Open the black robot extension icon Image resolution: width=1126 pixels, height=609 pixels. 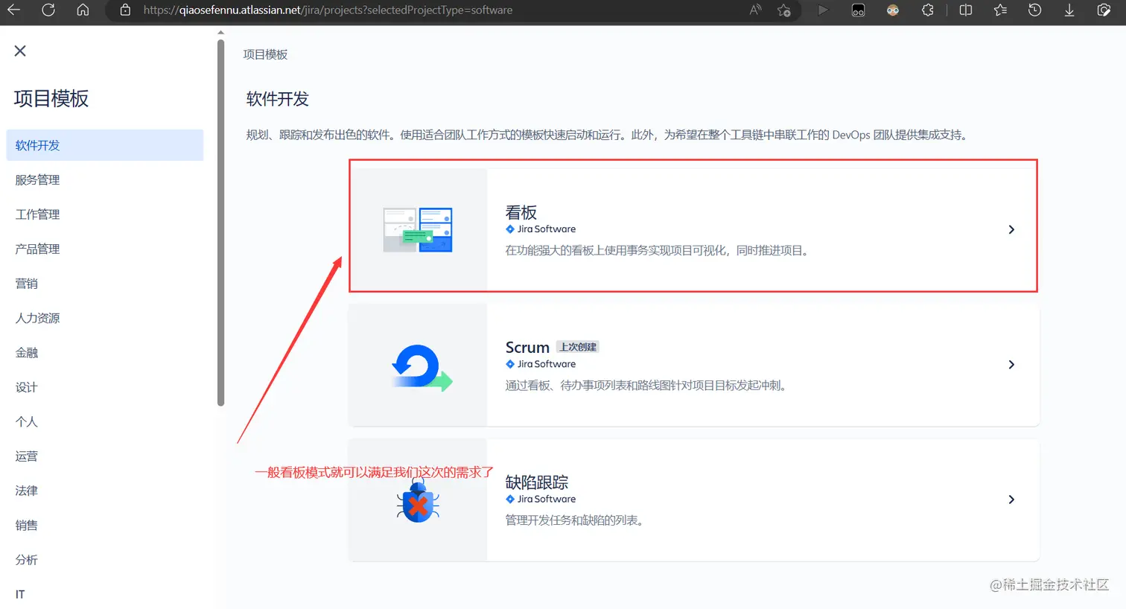pos(858,10)
